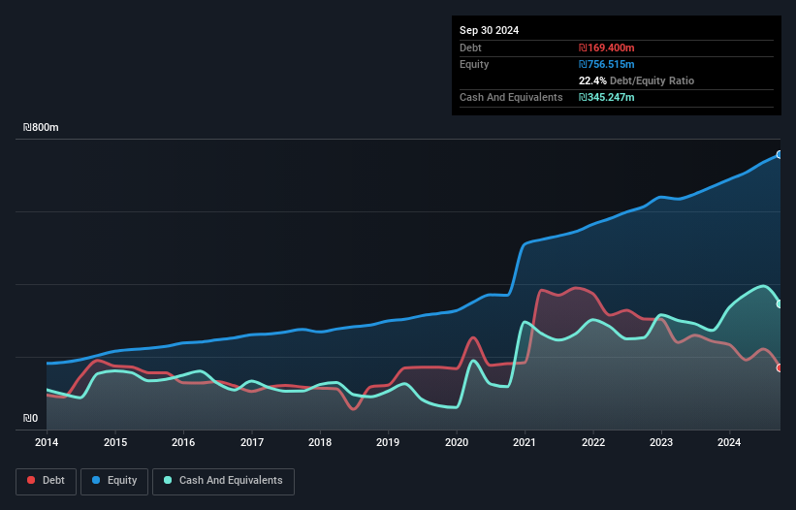Click the 2014 x-axis label
This screenshot has width=796, height=510.
pos(47,442)
